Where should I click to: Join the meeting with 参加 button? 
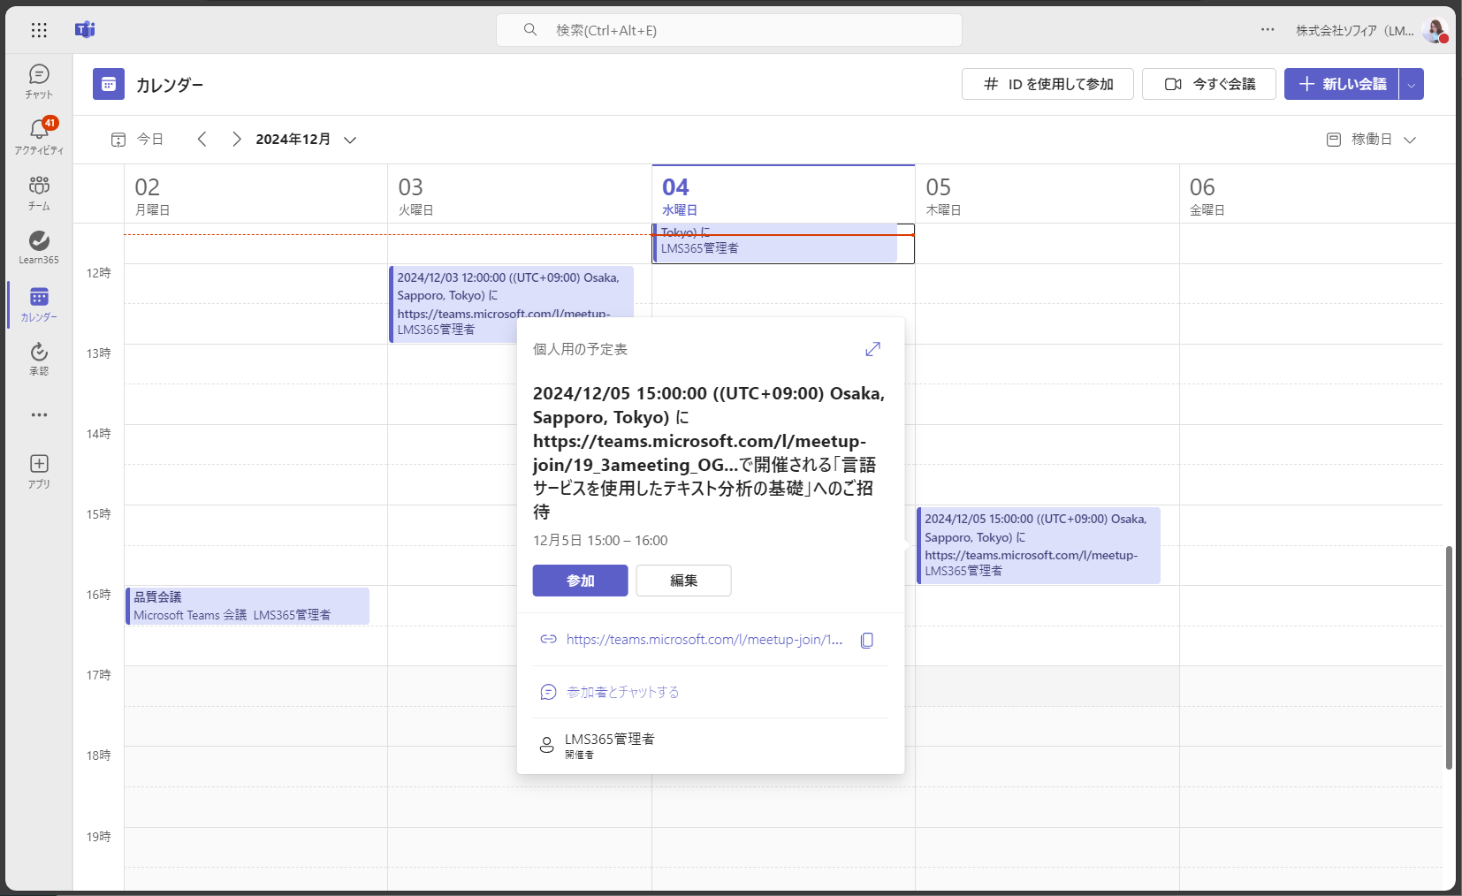pos(580,581)
